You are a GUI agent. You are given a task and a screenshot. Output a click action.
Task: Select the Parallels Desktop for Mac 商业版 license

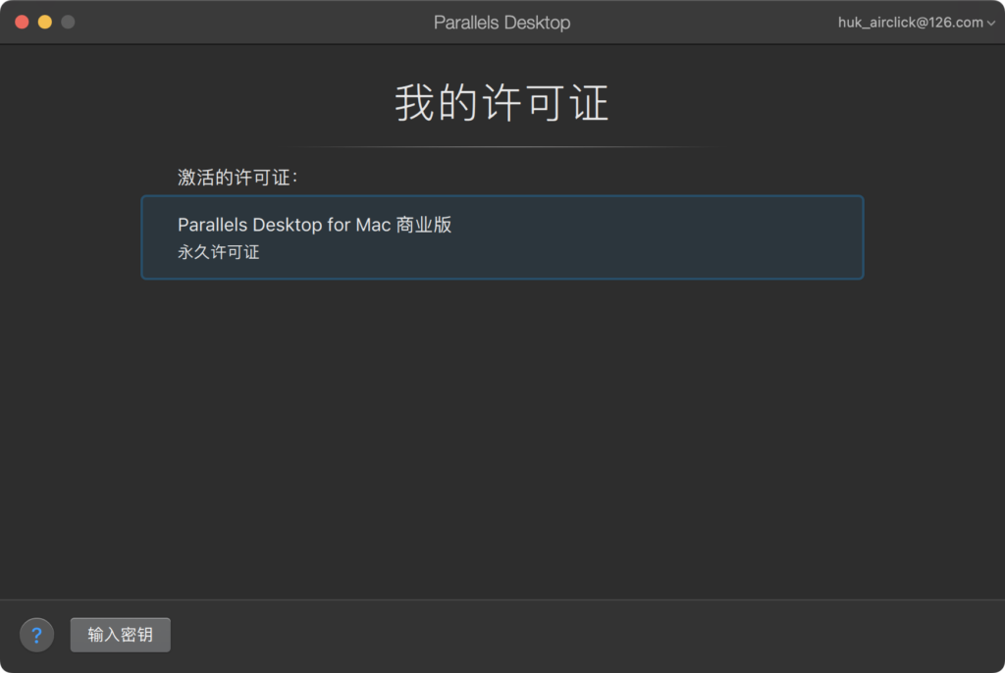tap(502, 237)
